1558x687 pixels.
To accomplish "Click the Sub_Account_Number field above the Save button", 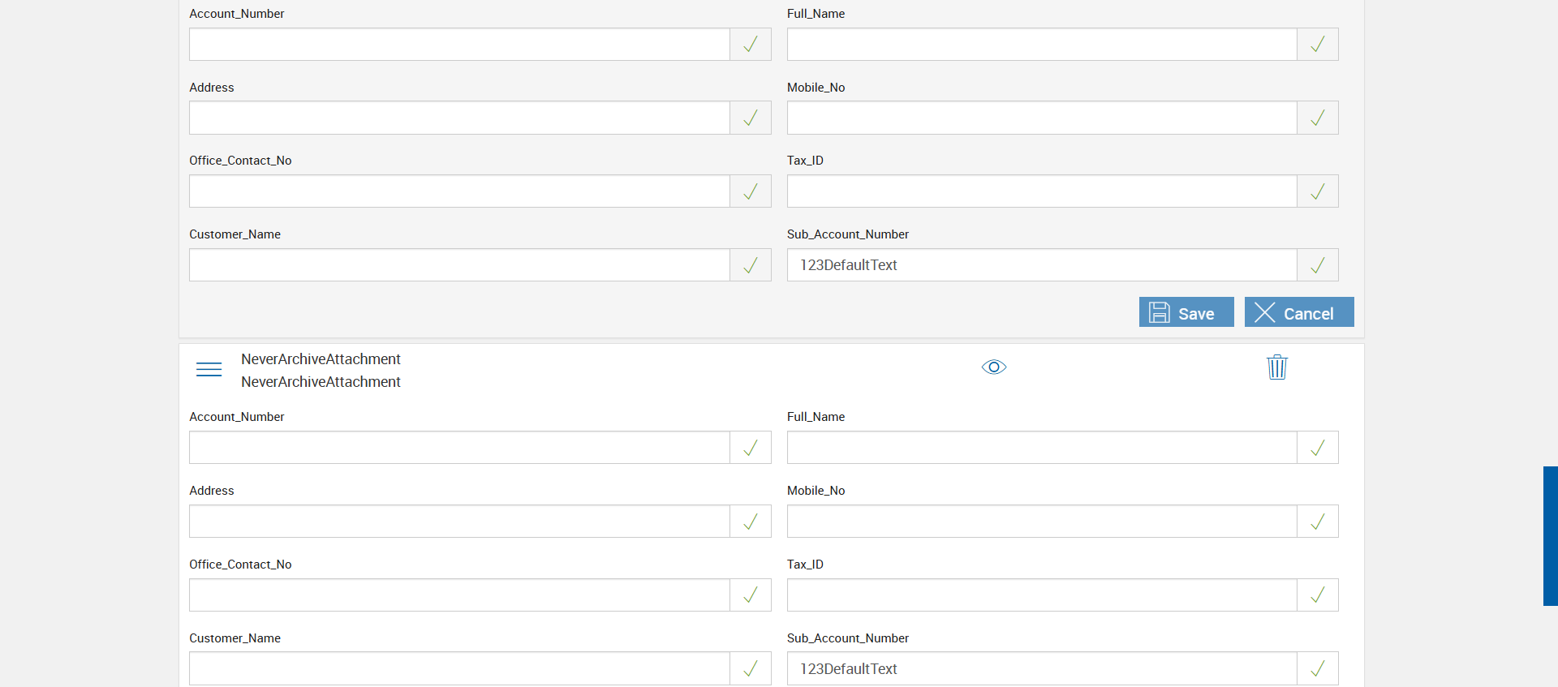I will [1041, 265].
